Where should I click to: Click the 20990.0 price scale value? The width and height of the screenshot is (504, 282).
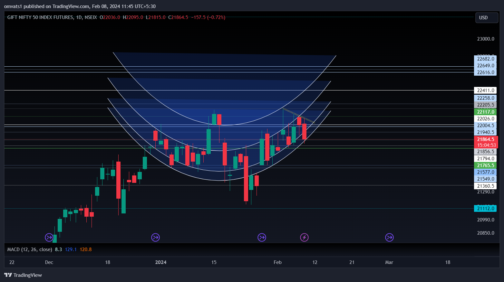click(x=485, y=220)
